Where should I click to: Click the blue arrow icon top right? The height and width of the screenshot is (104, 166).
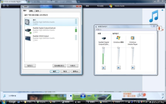click(x=162, y=10)
